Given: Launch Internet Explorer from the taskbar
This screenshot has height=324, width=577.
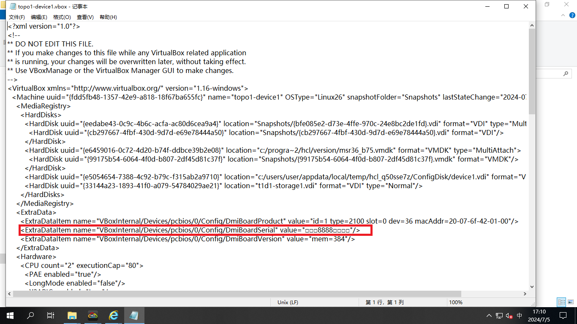Looking at the screenshot, I should [x=114, y=316].
